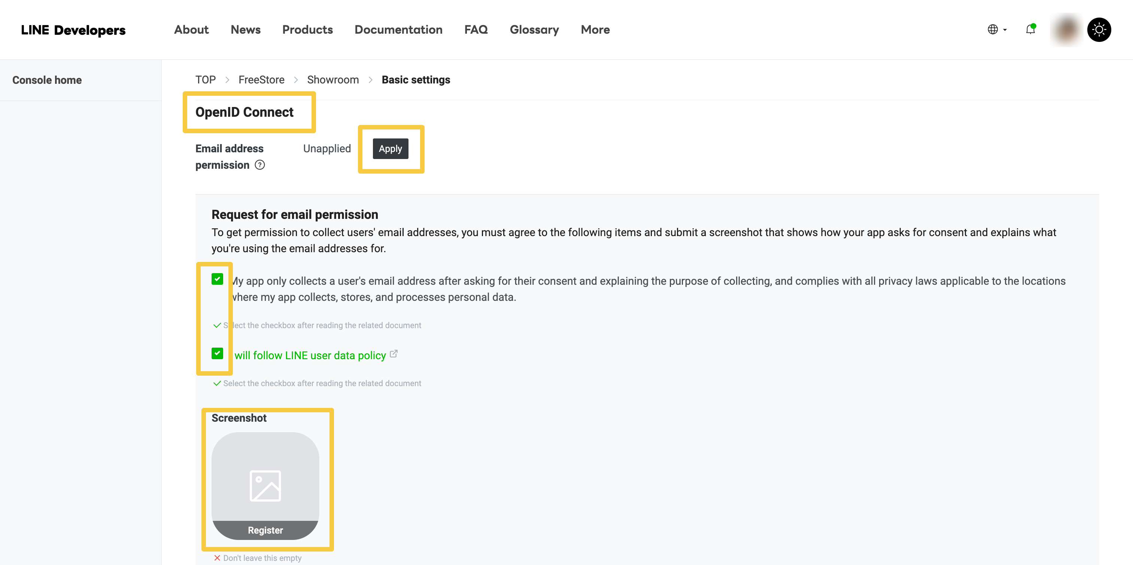Open the LINE user data policy link
Image resolution: width=1133 pixels, height=565 pixels.
[x=310, y=355]
